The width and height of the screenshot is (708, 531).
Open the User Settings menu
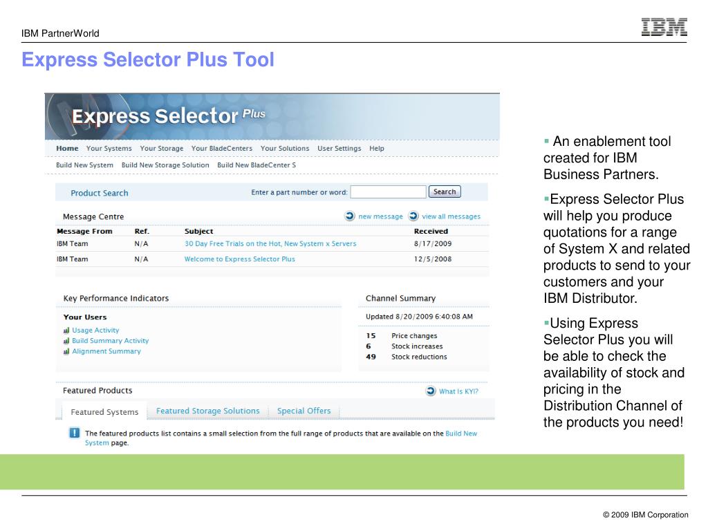point(339,149)
